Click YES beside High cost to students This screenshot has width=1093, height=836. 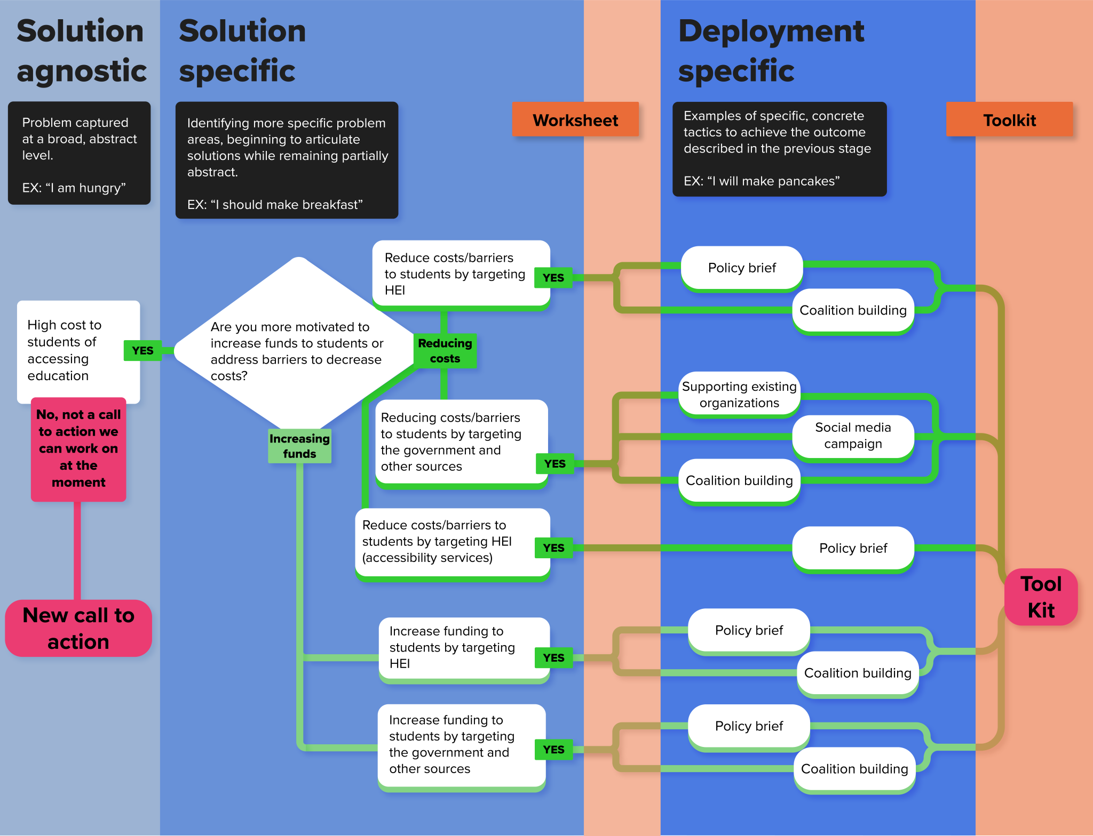coord(142,350)
